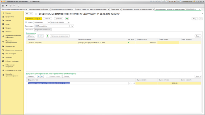Click the Провести button

[x=59, y=19]
